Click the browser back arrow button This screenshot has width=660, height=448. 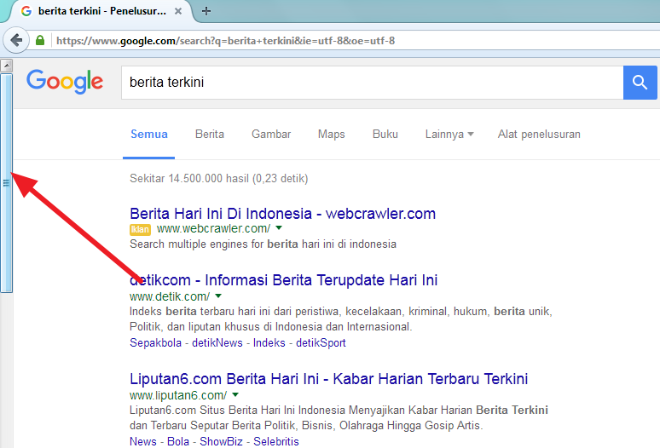pyautogui.click(x=16, y=41)
